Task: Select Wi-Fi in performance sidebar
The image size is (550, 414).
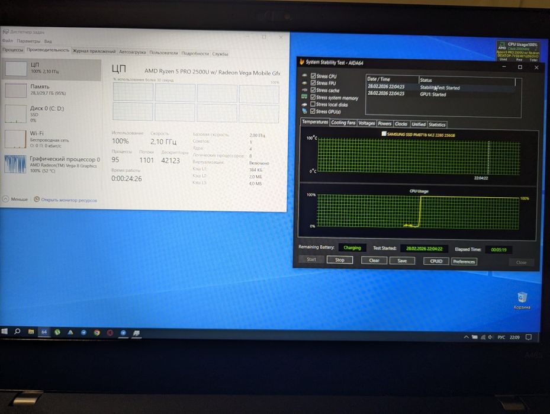Action: (52, 139)
